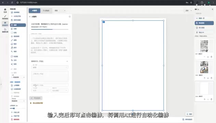Expand the collapsed left edge chevron

tap(1, 84)
